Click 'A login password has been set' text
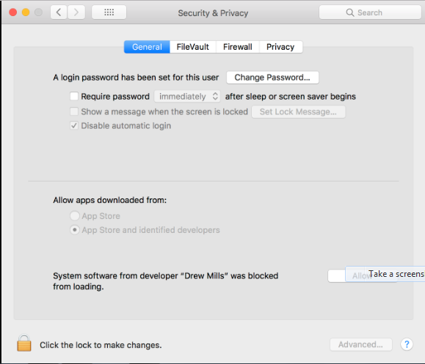The width and height of the screenshot is (425, 364). pyautogui.click(x=136, y=78)
